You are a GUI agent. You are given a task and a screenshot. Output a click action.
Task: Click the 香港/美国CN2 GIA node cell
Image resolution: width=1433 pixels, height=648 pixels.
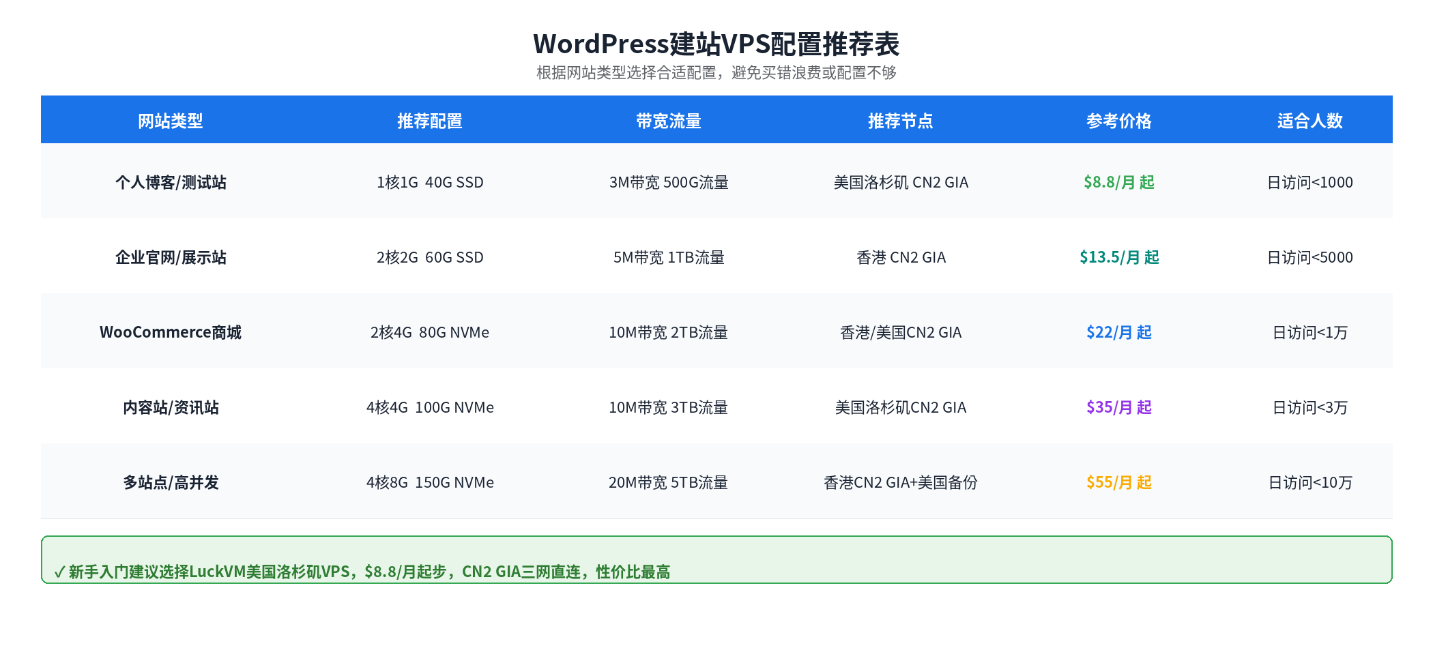click(901, 332)
